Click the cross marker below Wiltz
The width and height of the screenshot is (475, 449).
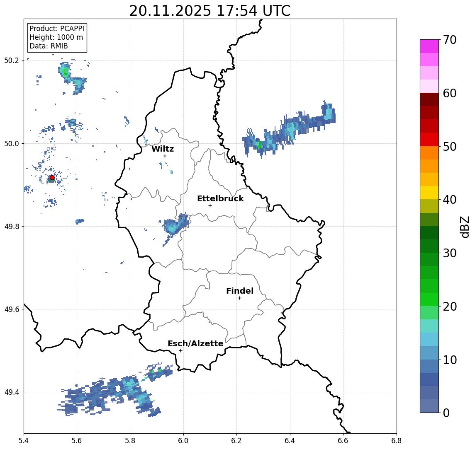[x=165, y=156]
